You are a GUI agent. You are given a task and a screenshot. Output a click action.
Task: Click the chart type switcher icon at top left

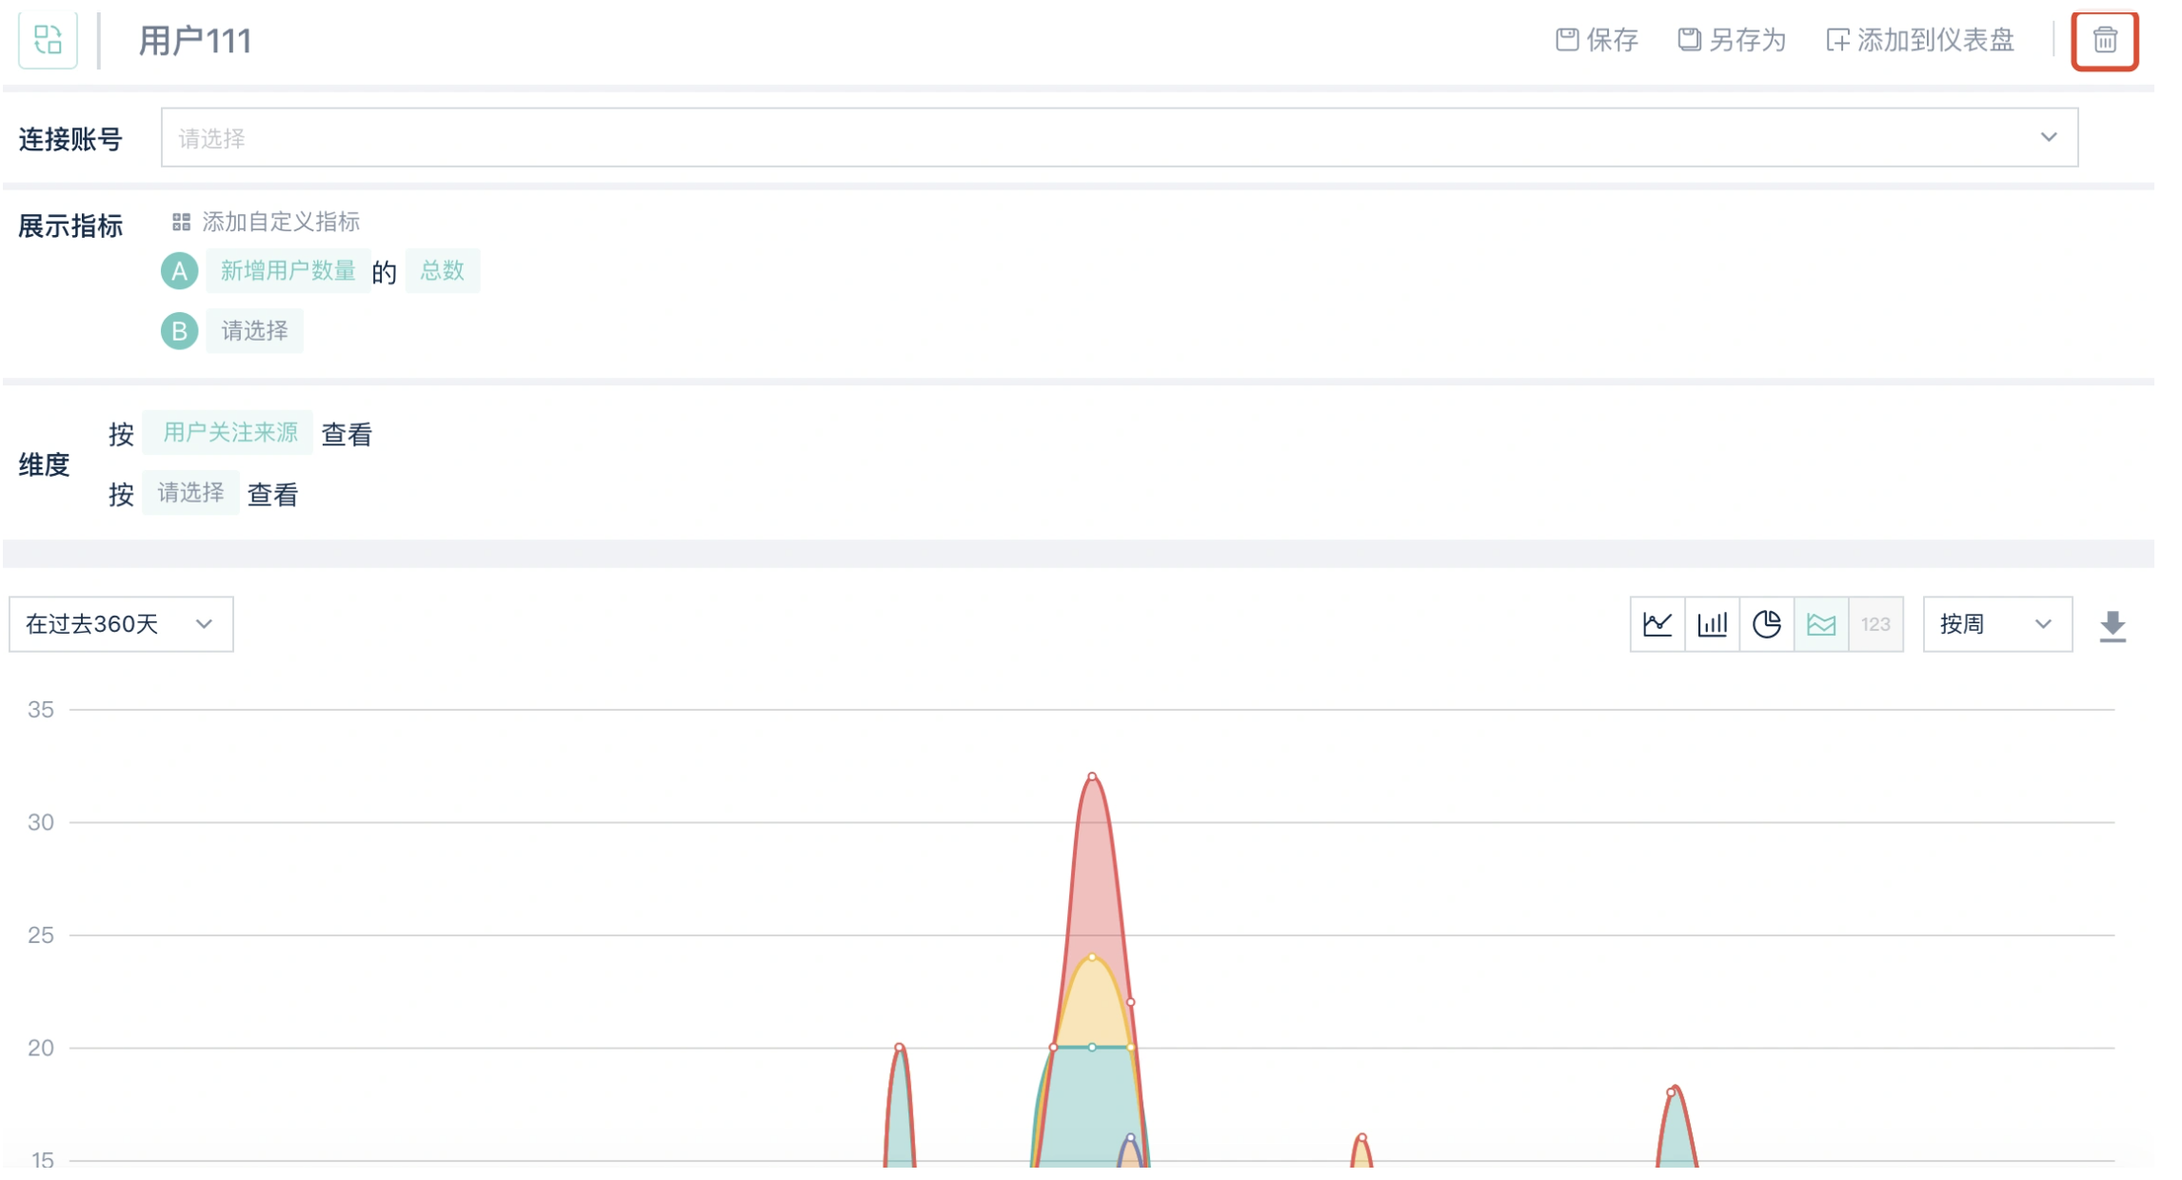point(48,40)
